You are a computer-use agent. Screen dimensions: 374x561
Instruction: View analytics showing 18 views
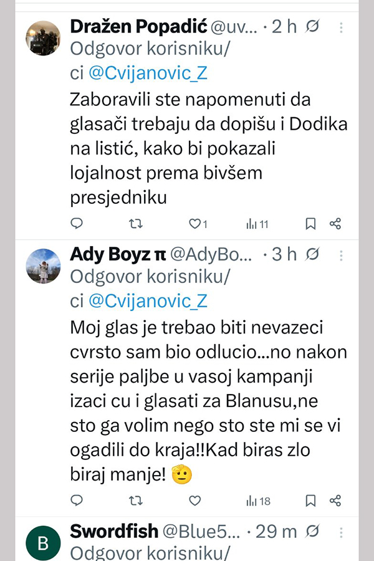[x=257, y=500]
